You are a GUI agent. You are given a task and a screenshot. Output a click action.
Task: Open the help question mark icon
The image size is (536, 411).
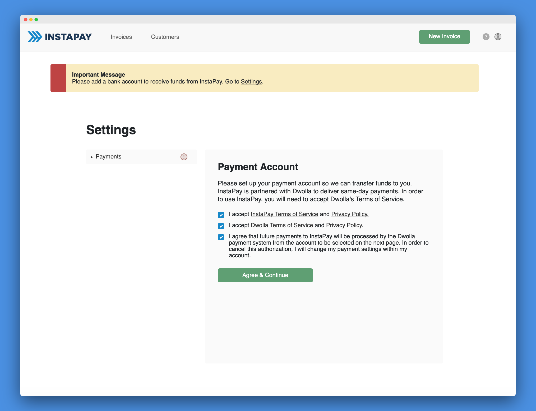point(486,37)
